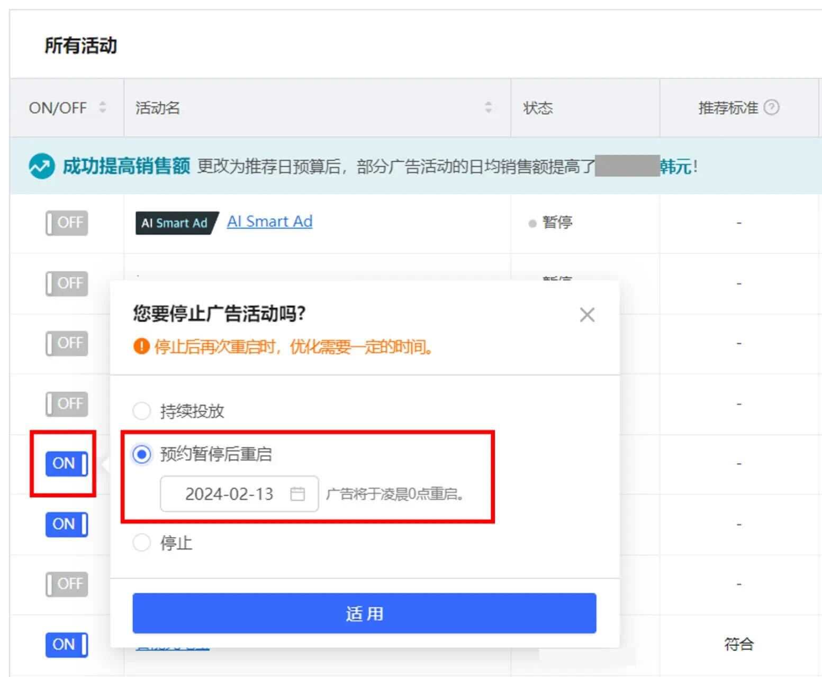
Task: Click the 暂停 status in AI Smart Ad row
Action: tap(557, 222)
